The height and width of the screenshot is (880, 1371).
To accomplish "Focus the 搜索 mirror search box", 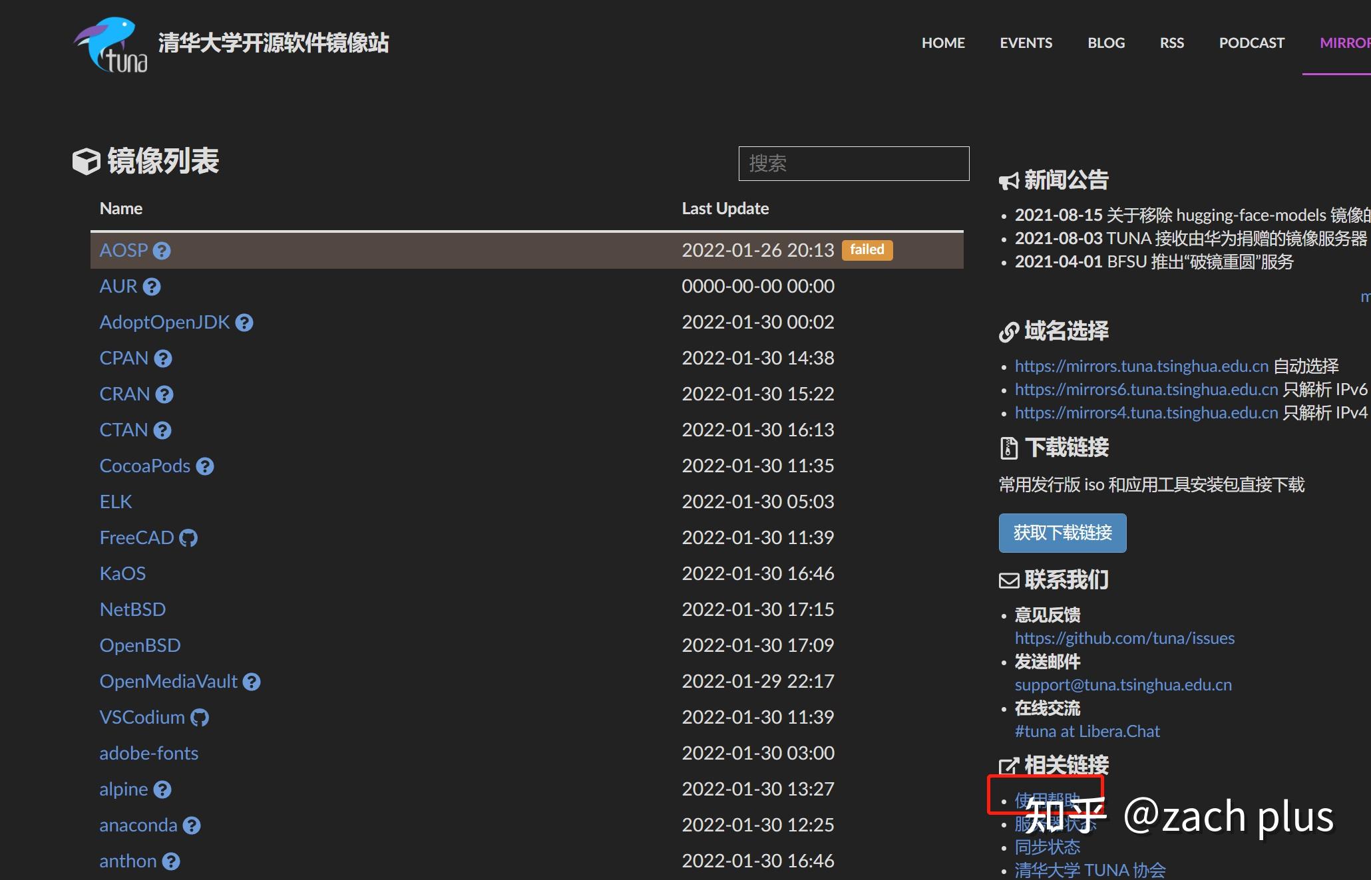I will coord(853,164).
